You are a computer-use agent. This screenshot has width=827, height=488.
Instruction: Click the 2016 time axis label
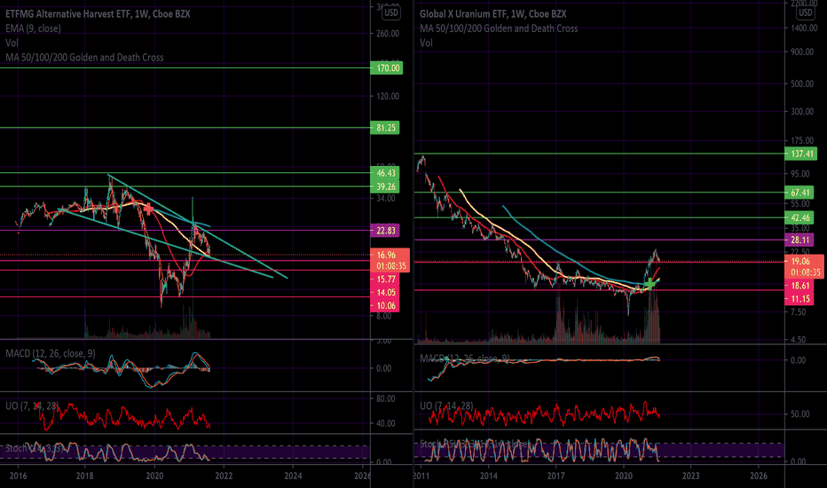click(x=18, y=476)
